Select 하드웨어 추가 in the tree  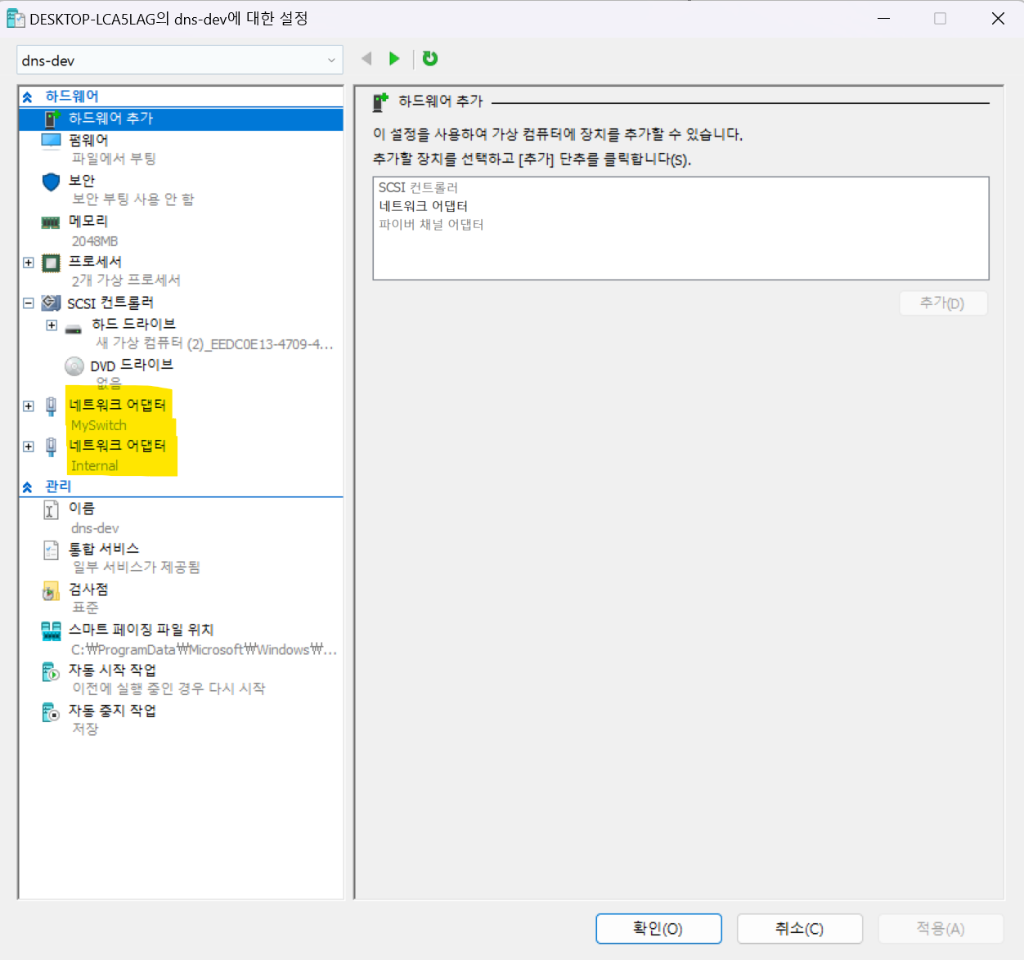point(181,119)
